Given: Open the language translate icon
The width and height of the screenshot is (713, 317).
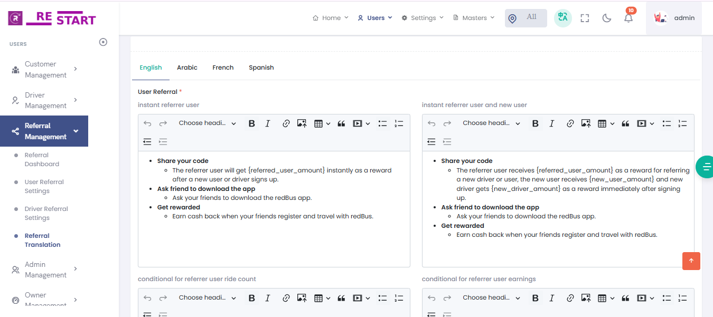Looking at the screenshot, I should [x=562, y=18].
